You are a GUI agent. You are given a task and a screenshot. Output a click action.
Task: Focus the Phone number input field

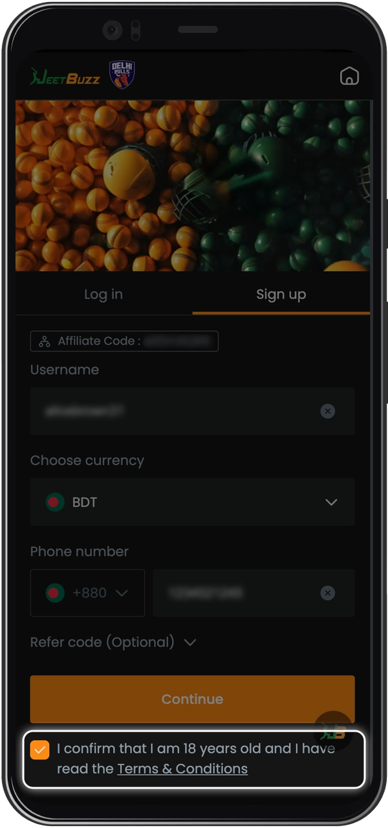254,593
